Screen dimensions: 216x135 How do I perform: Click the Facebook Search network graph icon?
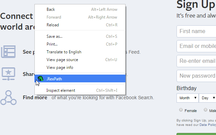tap(8, 98)
